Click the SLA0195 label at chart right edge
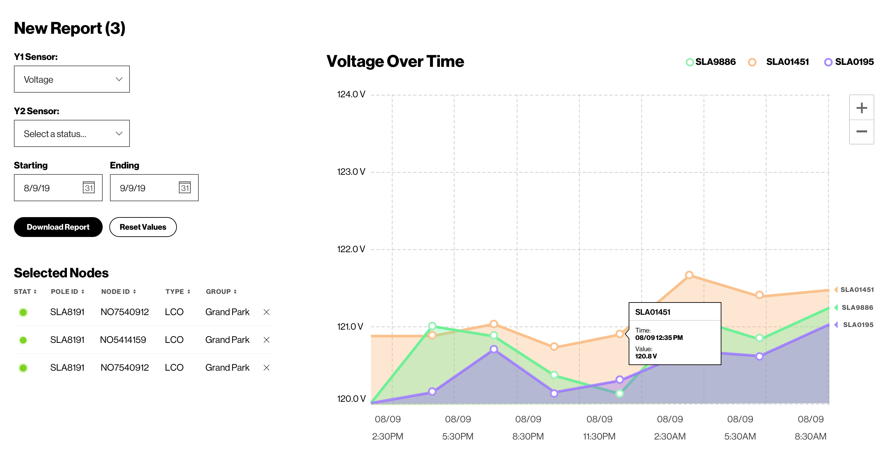Screen dimensions: 891x466 [854, 325]
